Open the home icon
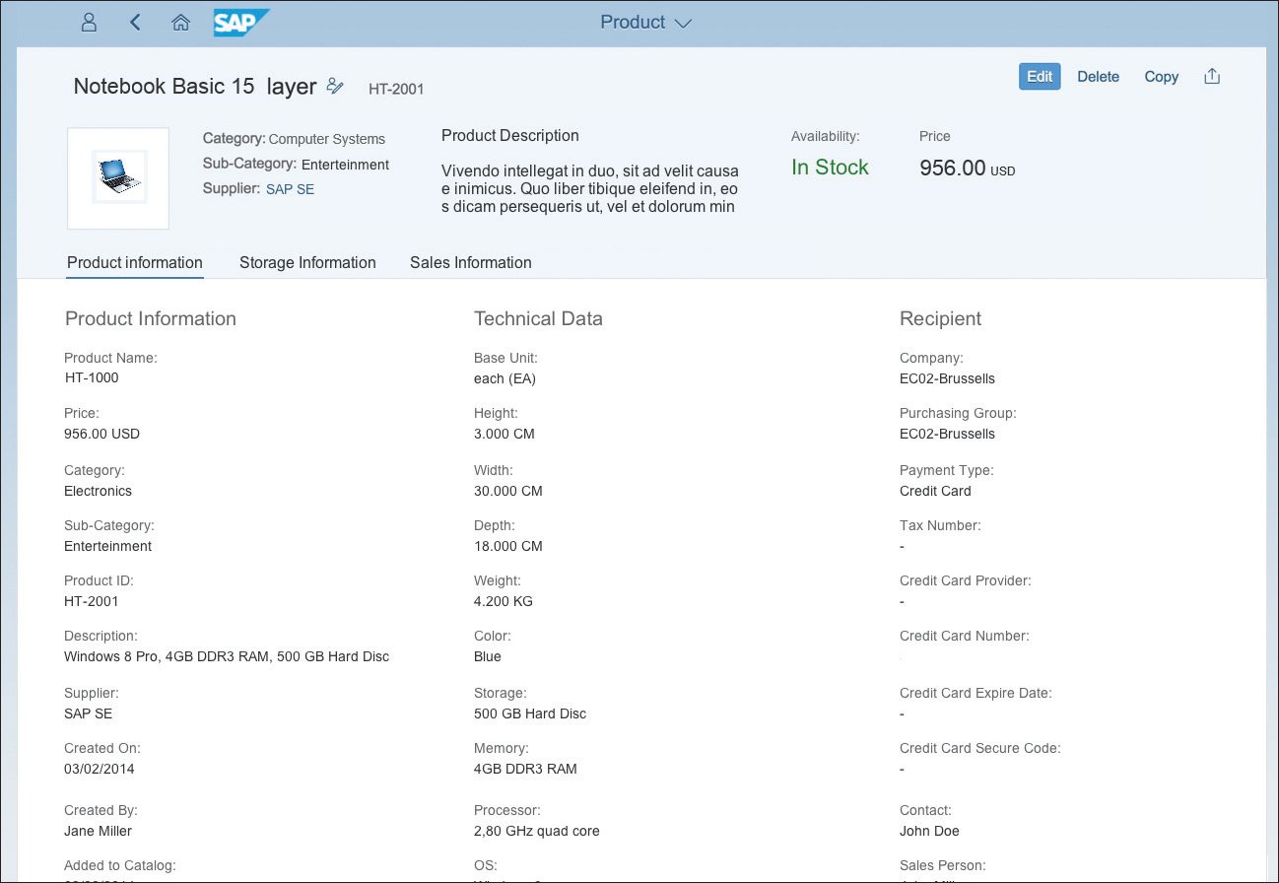This screenshot has width=1279, height=883. pyautogui.click(x=180, y=23)
